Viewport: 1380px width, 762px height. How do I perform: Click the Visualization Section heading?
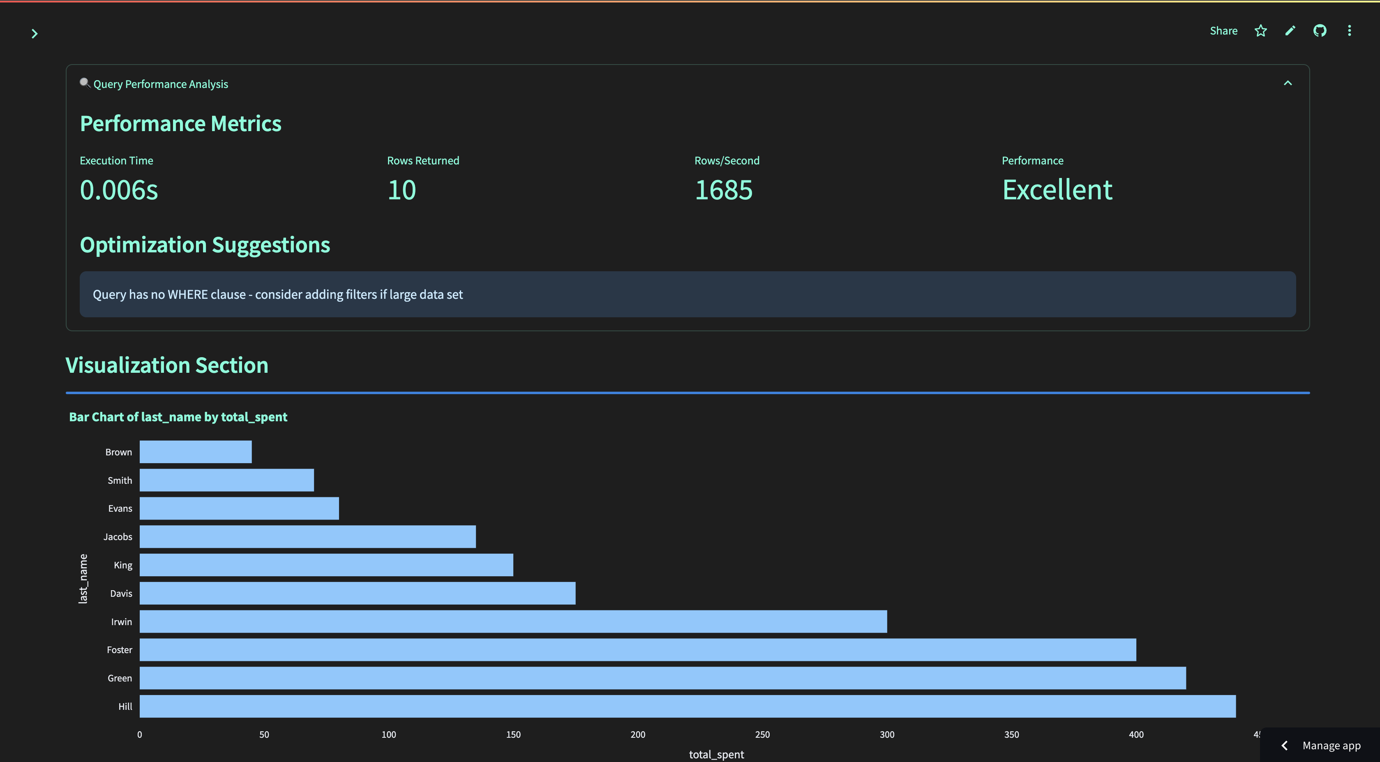[166, 365]
